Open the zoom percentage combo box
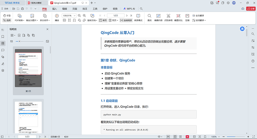This screenshot has height=139, width=257. click(69, 16)
